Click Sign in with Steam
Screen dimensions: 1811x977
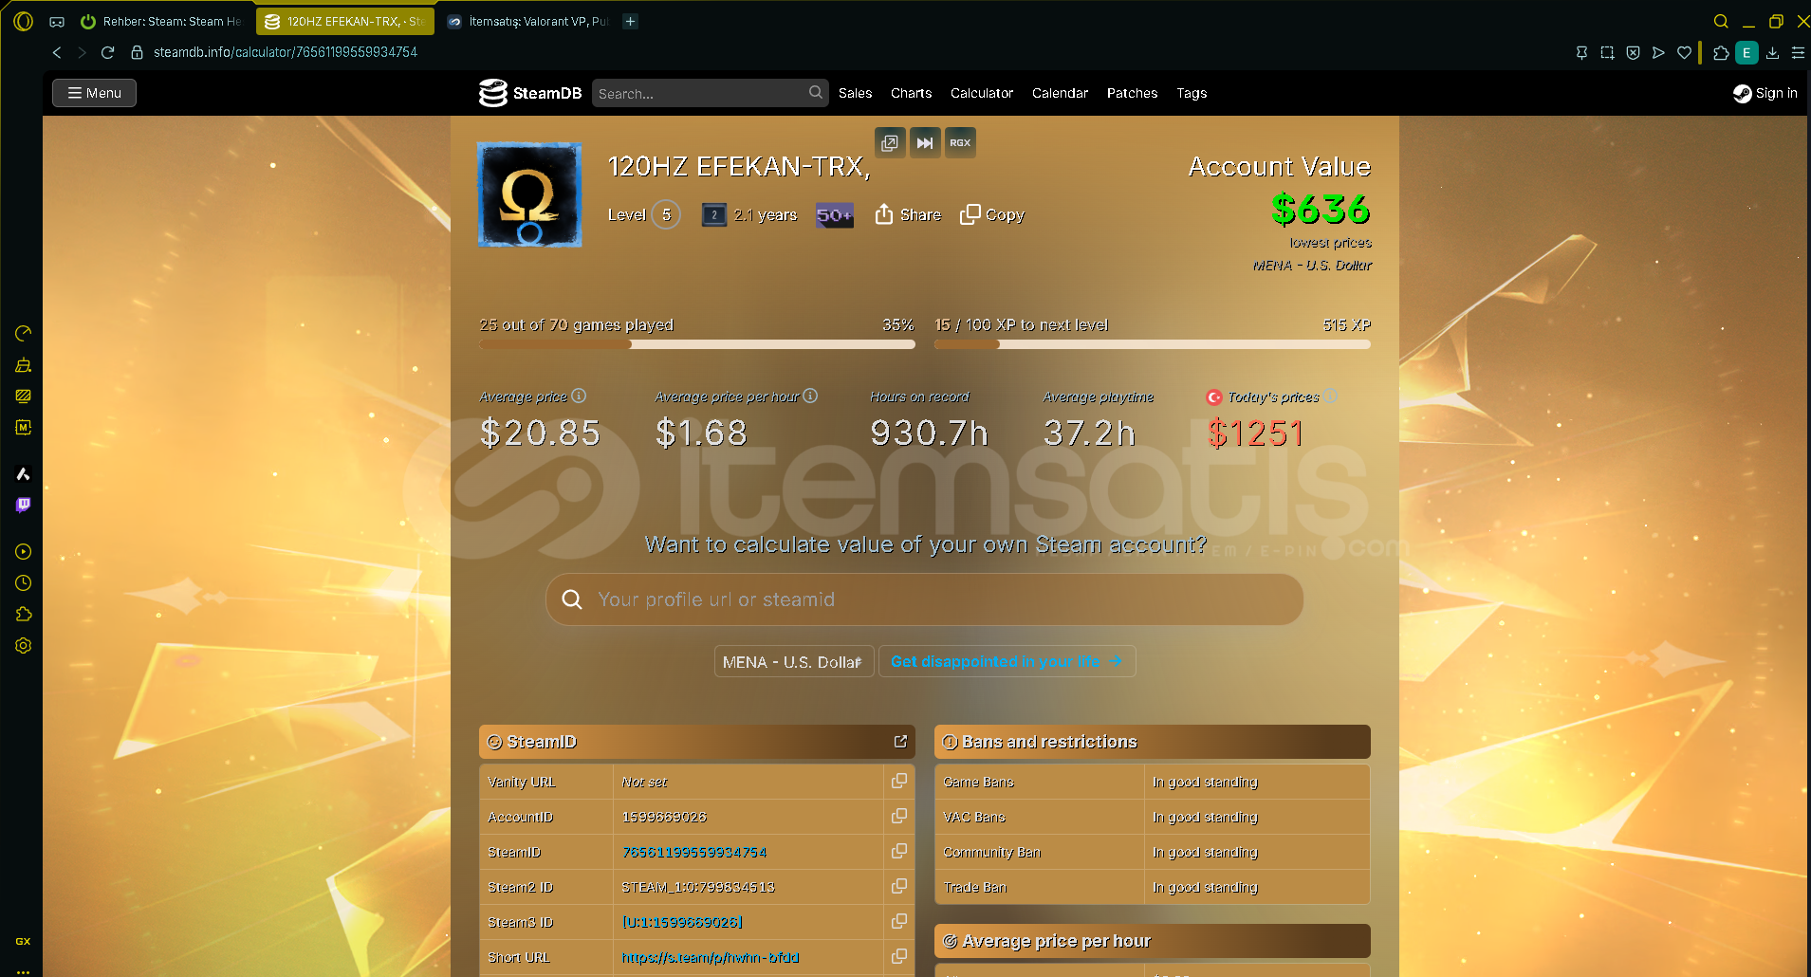click(x=1765, y=93)
